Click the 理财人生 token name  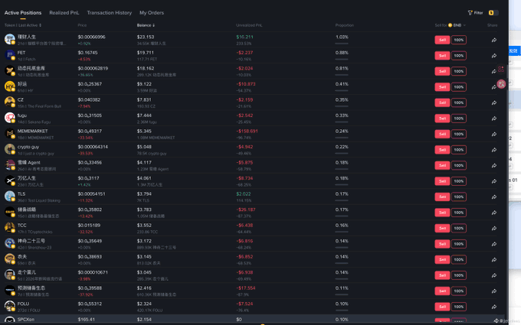click(x=27, y=37)
